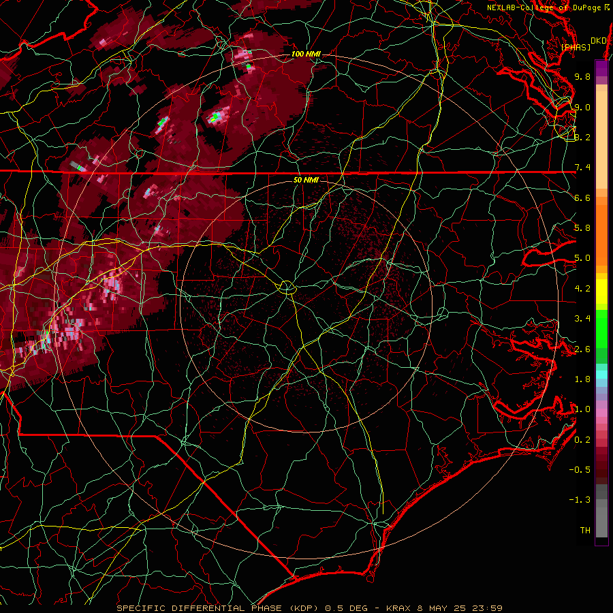The height and width of the screenshot is (613, 613).
Task: Click the 1.0 value on the color scale
Action: point(582,409)
